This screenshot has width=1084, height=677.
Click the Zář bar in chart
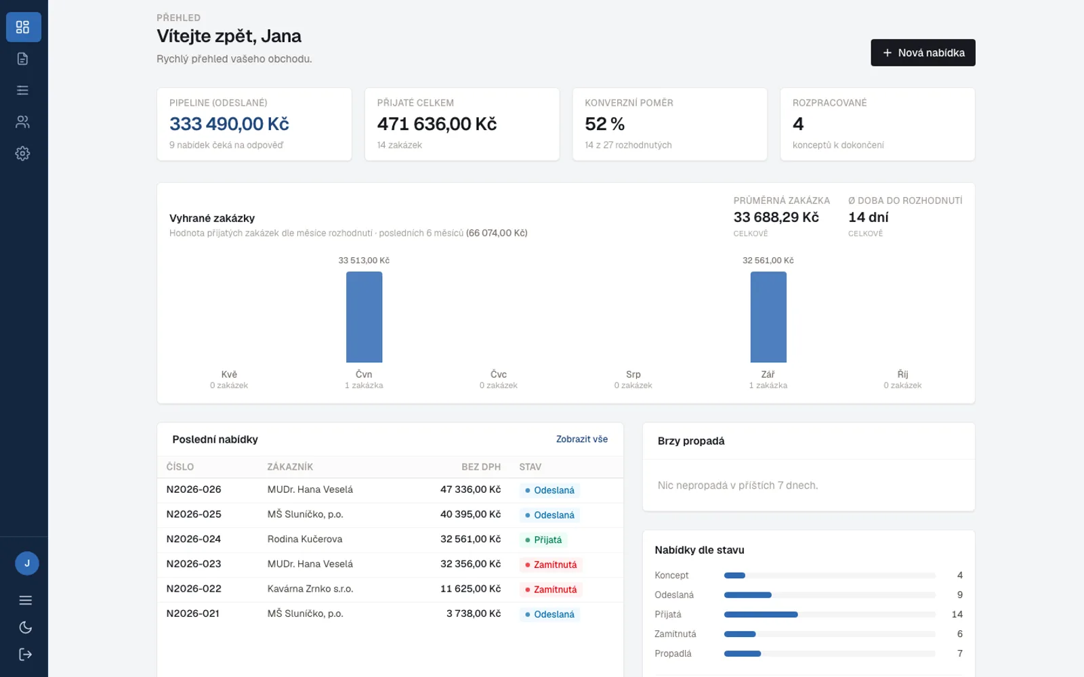click(x=768, y=317)
